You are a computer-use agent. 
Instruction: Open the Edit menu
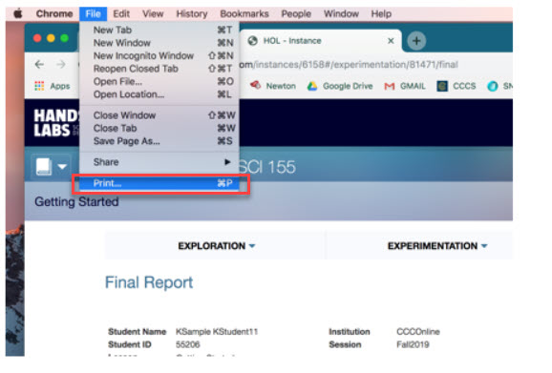point(121,13)
